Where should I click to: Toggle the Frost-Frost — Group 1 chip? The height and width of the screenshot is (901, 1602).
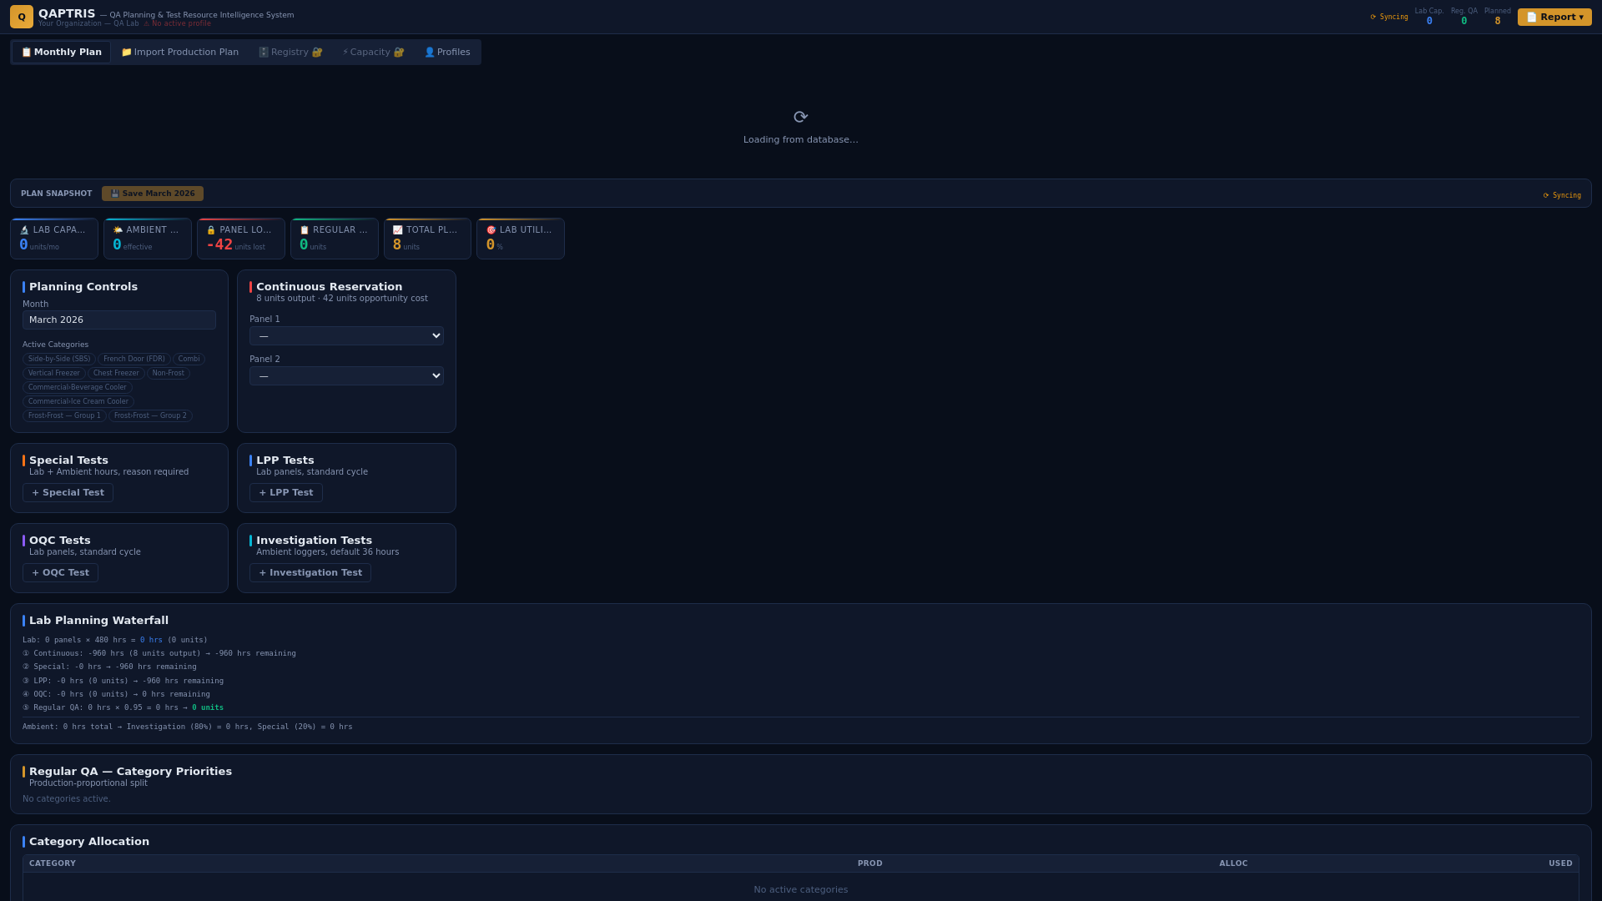(64, 416)
